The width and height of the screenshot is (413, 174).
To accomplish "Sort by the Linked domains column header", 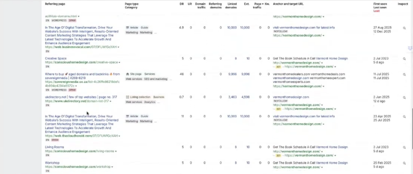I will [231, 5].
